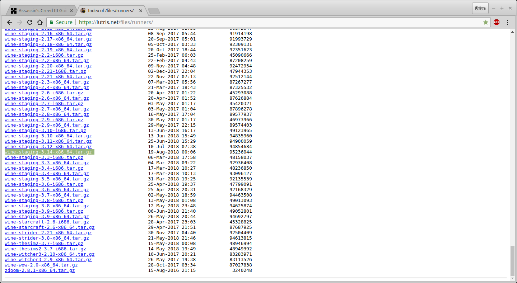Download wine-staging-3.4-x86_64.tar.gz
This screenshot has height=283, width=517.
pyautogui.click(x=47, y=174)
